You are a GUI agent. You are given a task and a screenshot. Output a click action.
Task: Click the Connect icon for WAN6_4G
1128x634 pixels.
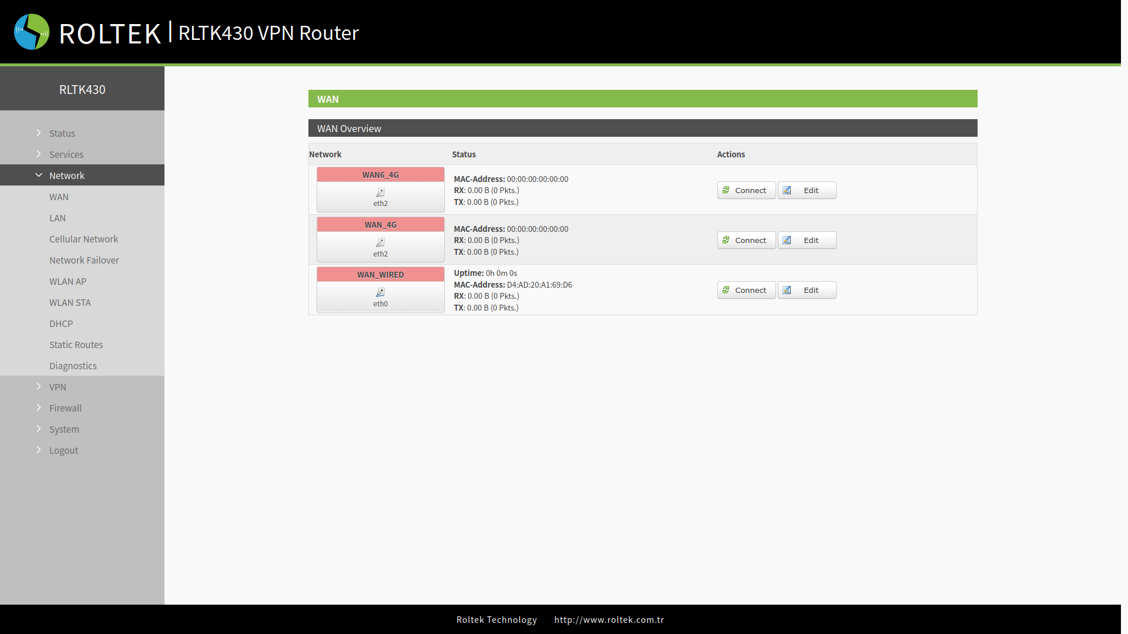click(726, 190)
